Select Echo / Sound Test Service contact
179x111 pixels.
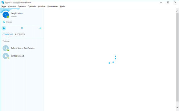pos(22,48)
